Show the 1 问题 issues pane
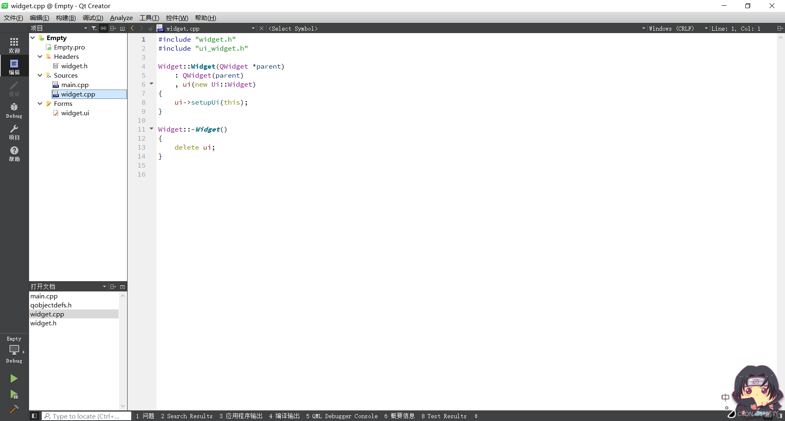The image size is (785, 421). coord(145,416)
